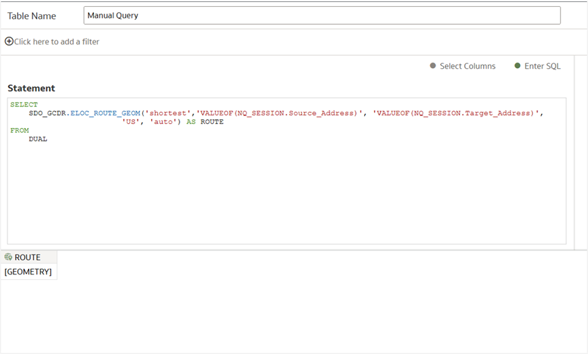The width and height of the screenshot is (588, 354).
Task: Click the AS keyword before ROUTE alias
Action: (191, 121)
